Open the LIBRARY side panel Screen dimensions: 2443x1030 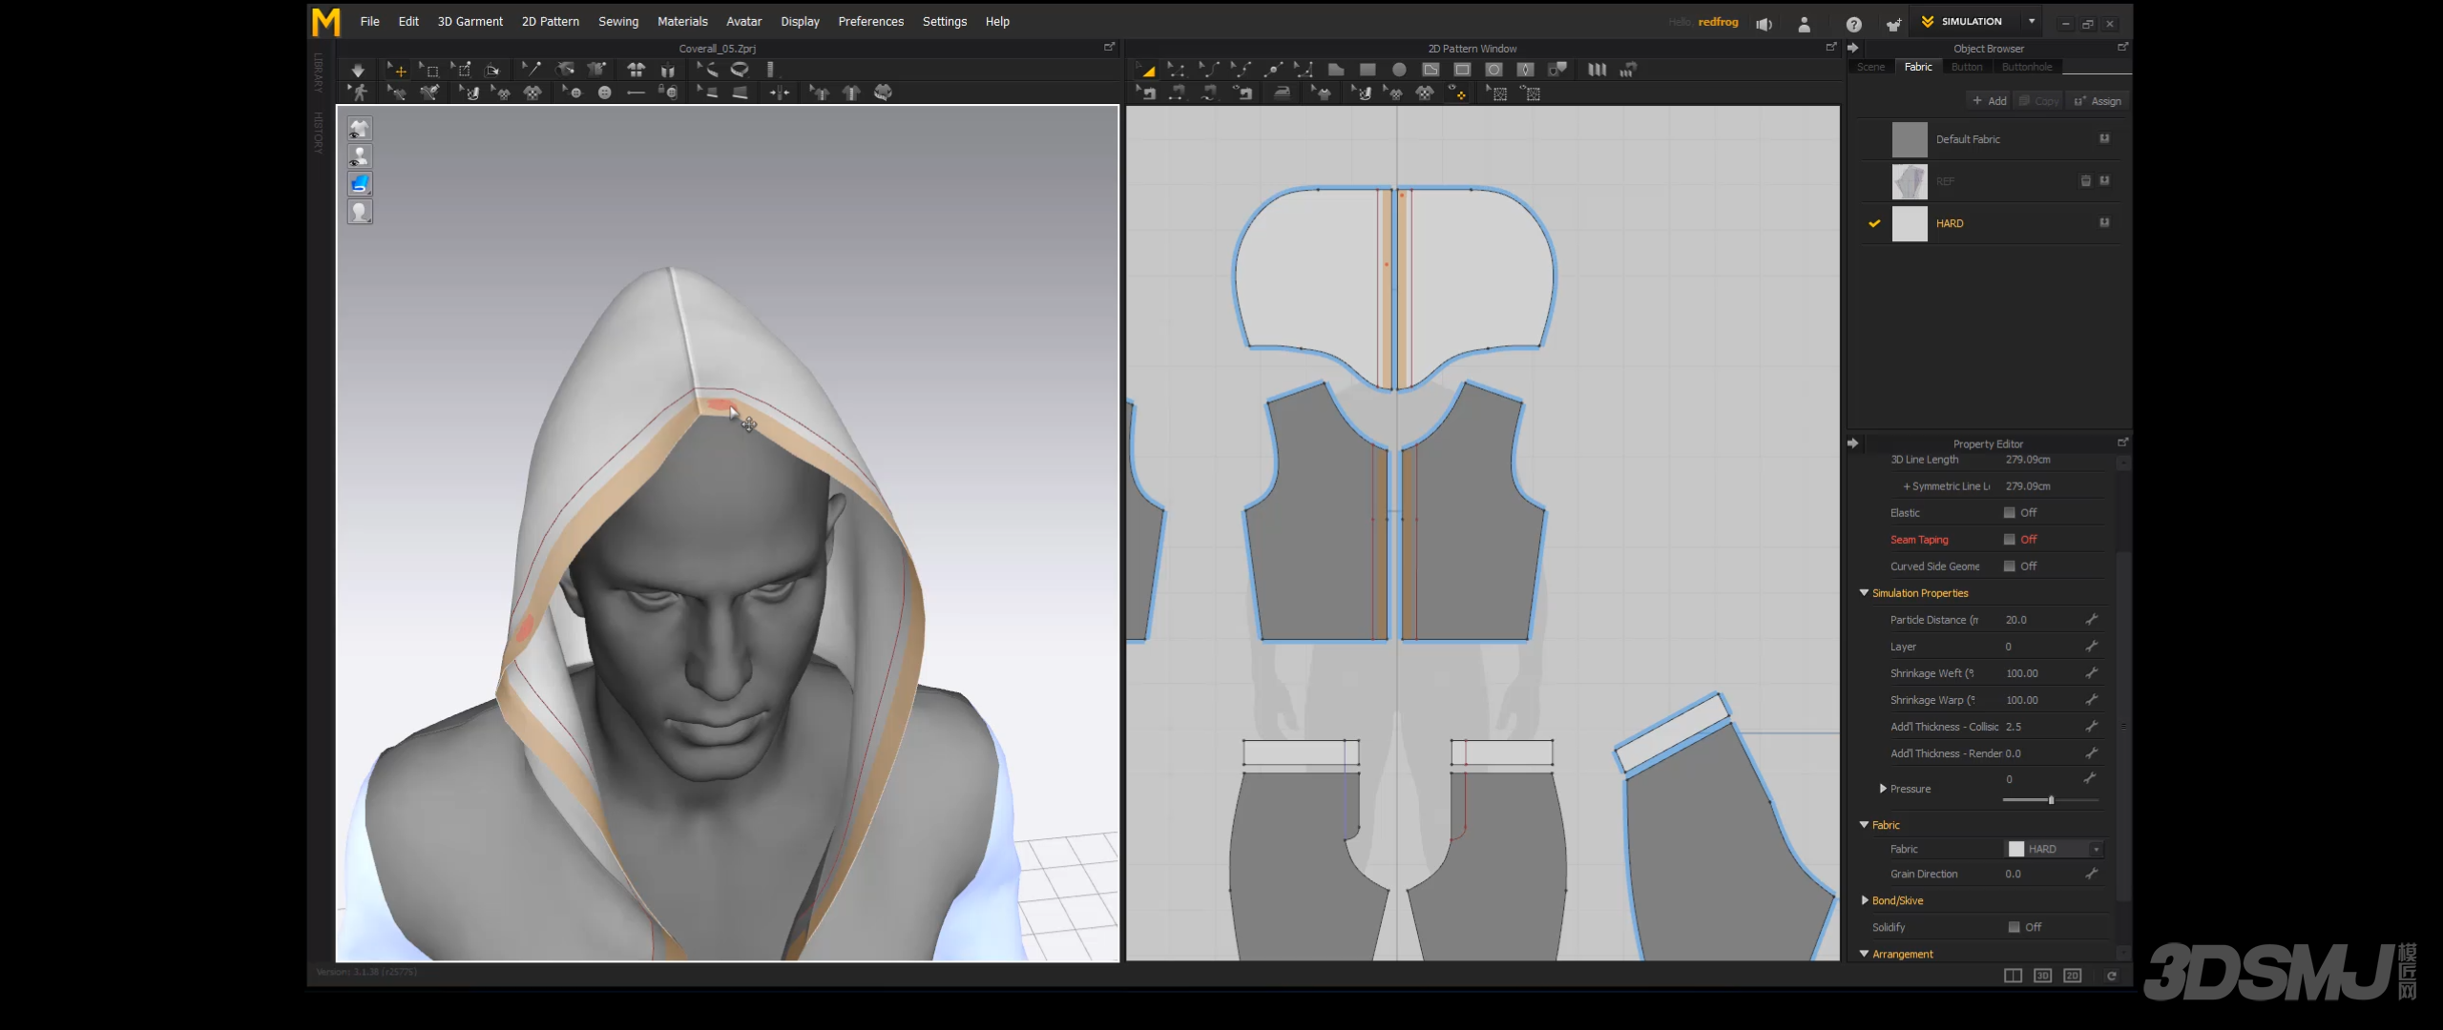point(319,73)
